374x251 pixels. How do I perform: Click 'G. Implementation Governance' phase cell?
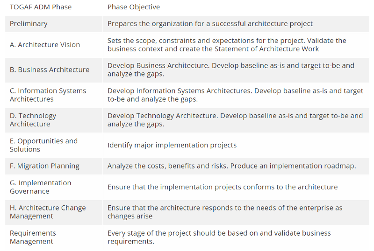pyautogui.click(x=41, y=187)
